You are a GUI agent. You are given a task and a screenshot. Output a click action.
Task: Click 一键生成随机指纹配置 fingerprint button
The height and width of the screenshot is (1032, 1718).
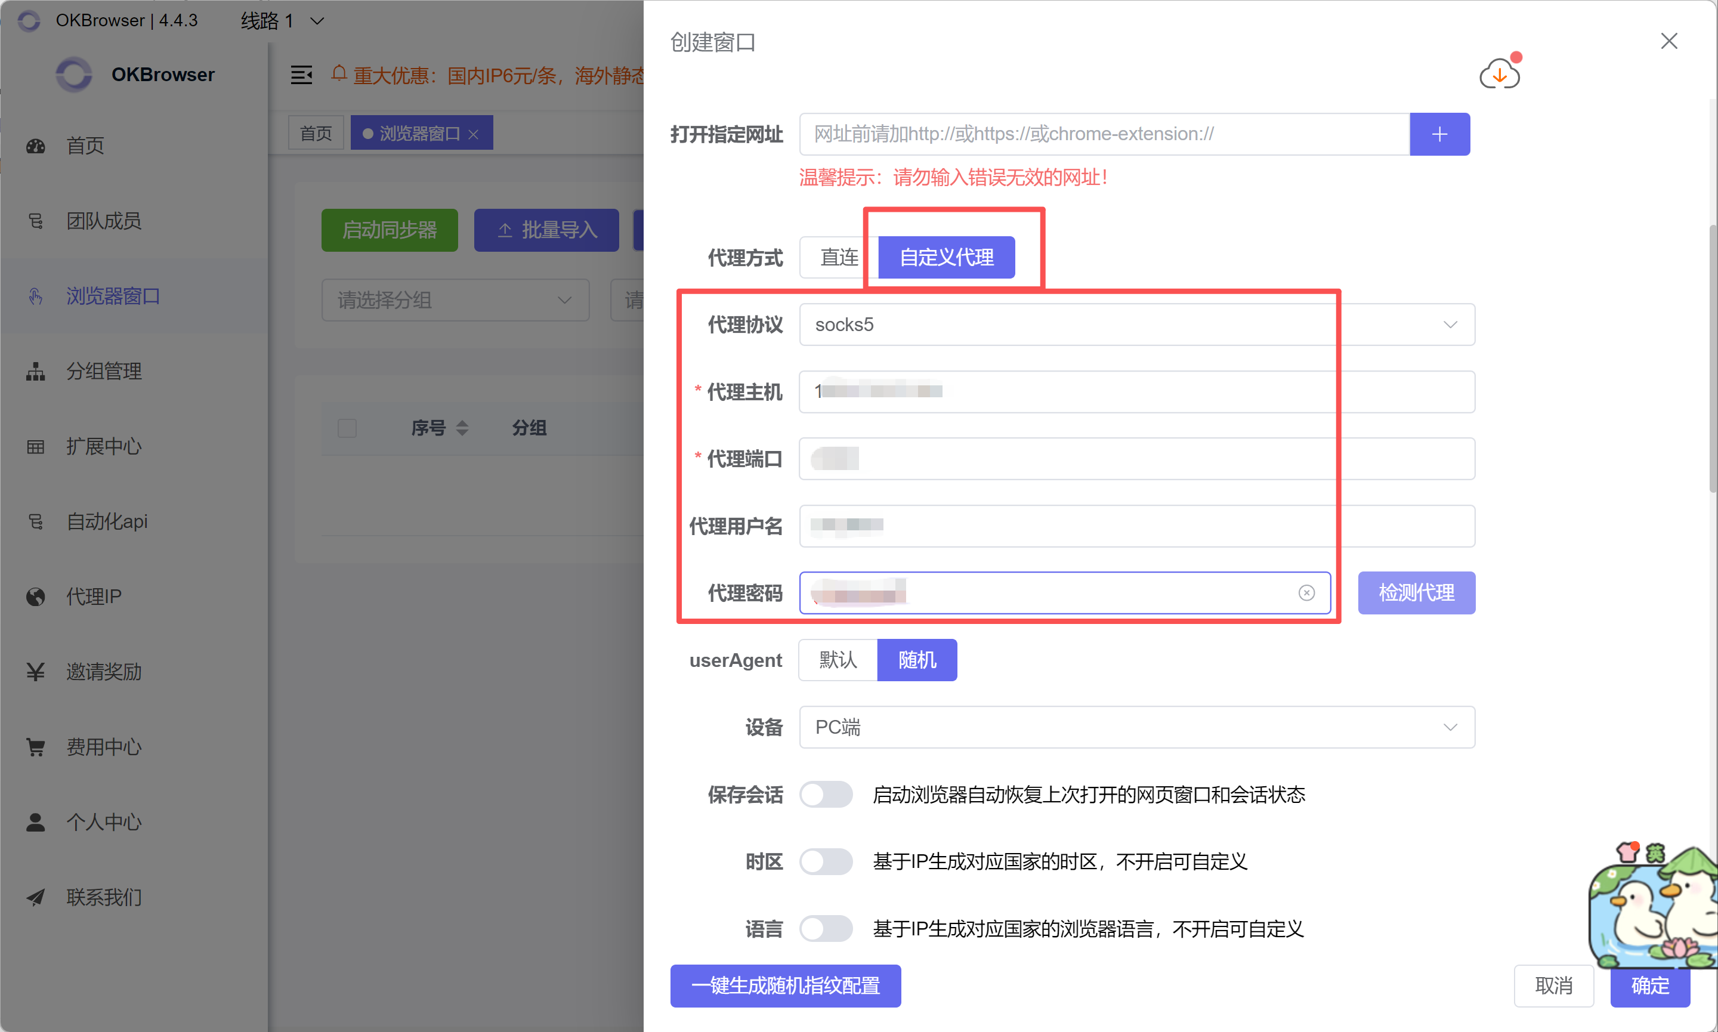point(785,985)
